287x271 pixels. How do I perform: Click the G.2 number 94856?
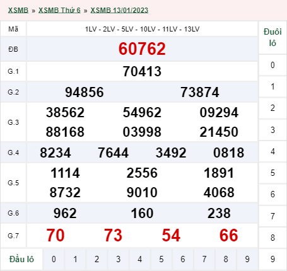[x=85, y=92]
